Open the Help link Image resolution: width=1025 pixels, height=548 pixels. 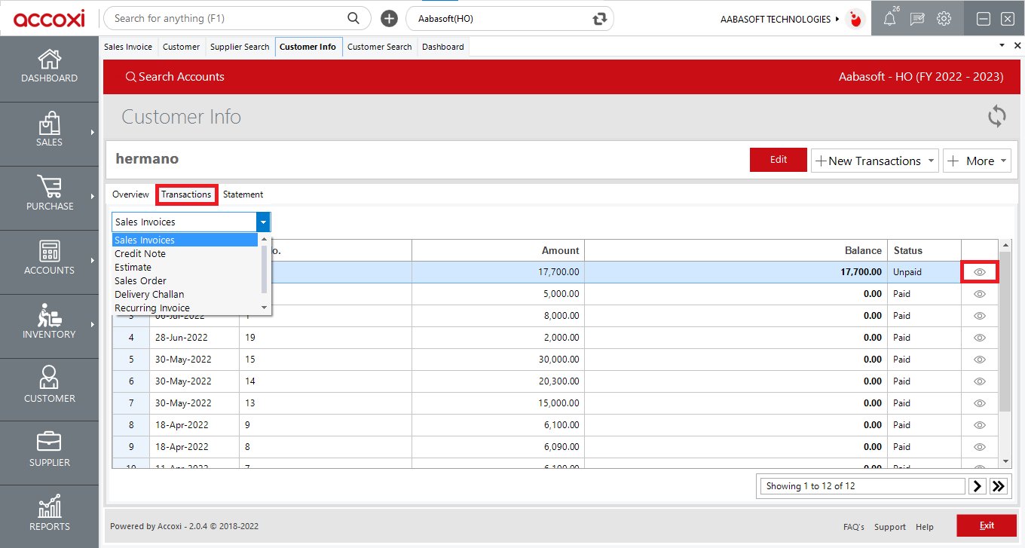pos(925,527)
